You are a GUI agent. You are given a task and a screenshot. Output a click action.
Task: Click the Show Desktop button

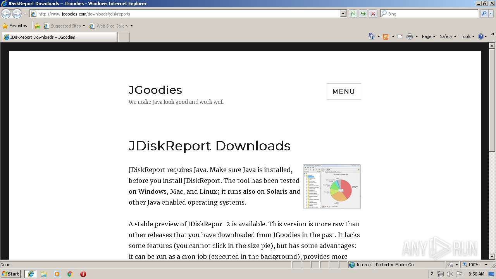tap(492, 274)
